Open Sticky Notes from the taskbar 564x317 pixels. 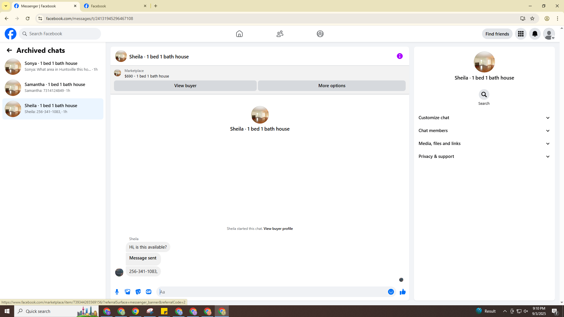pyautogui.click(x=164, y=311)
